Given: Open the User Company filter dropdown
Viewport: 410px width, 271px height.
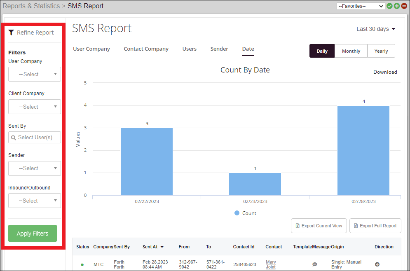Looking at the screenshot, I should pyautogui.click(x=35, y=74).
